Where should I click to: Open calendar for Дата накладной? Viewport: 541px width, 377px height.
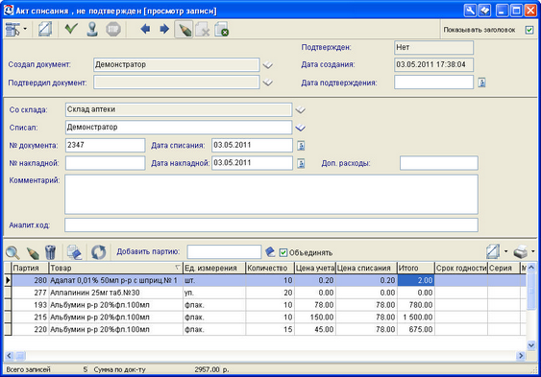(x=301, y=163)
